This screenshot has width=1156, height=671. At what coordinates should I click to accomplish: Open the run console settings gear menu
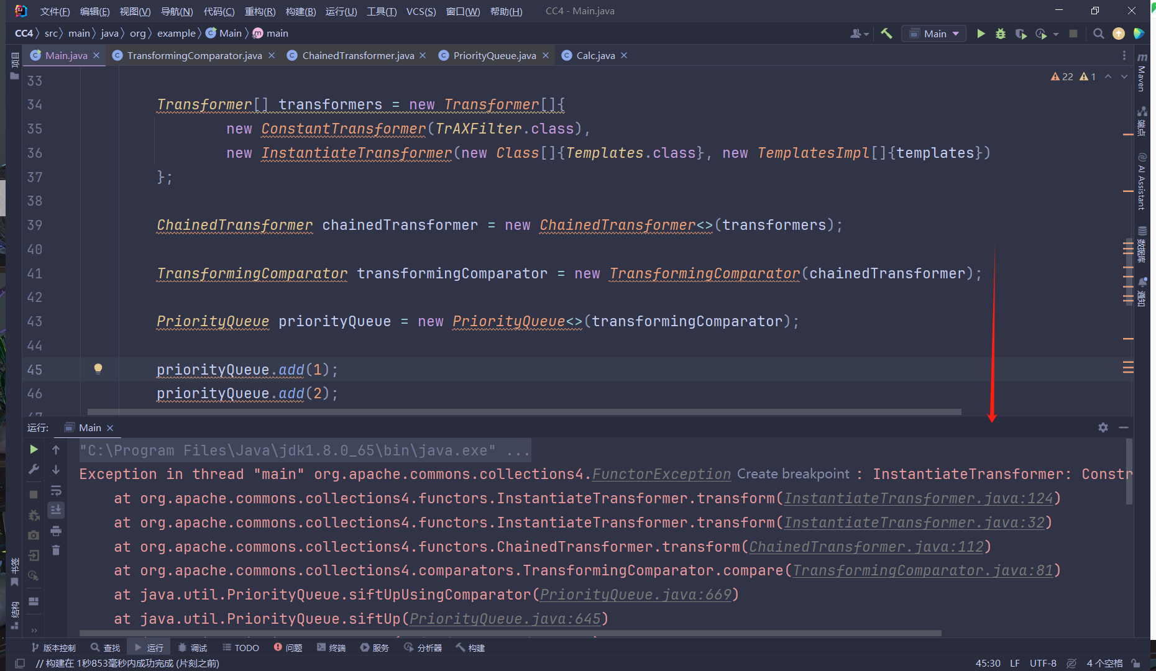click(1103, 427)
